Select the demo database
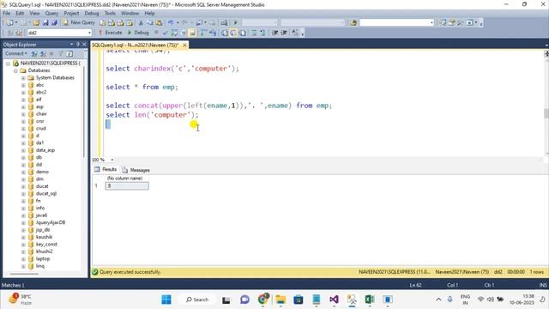The image size is (549, 309). 42,172
